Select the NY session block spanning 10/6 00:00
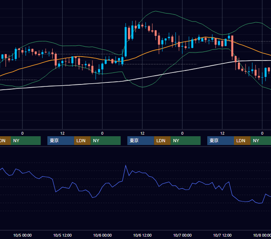Viewport: 271px width, 239px height. 106,141
